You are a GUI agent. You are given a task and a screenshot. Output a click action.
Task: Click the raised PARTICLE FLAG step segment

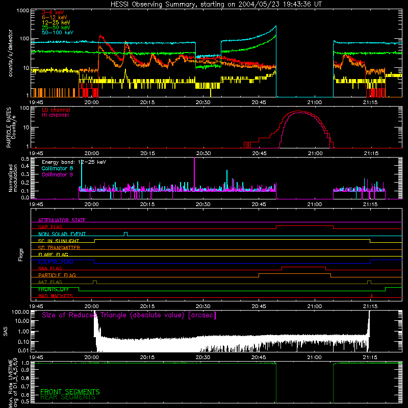pyautogui.click(x=295, y=274)
